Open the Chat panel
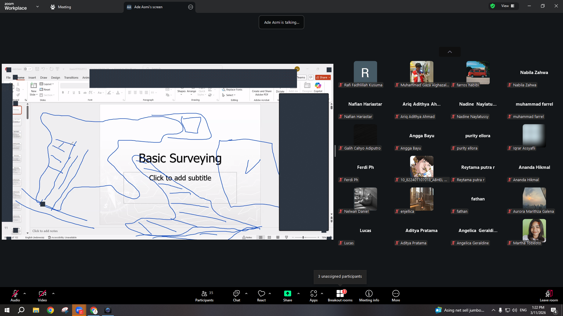 pyautogui.click(x=236, y=296)
